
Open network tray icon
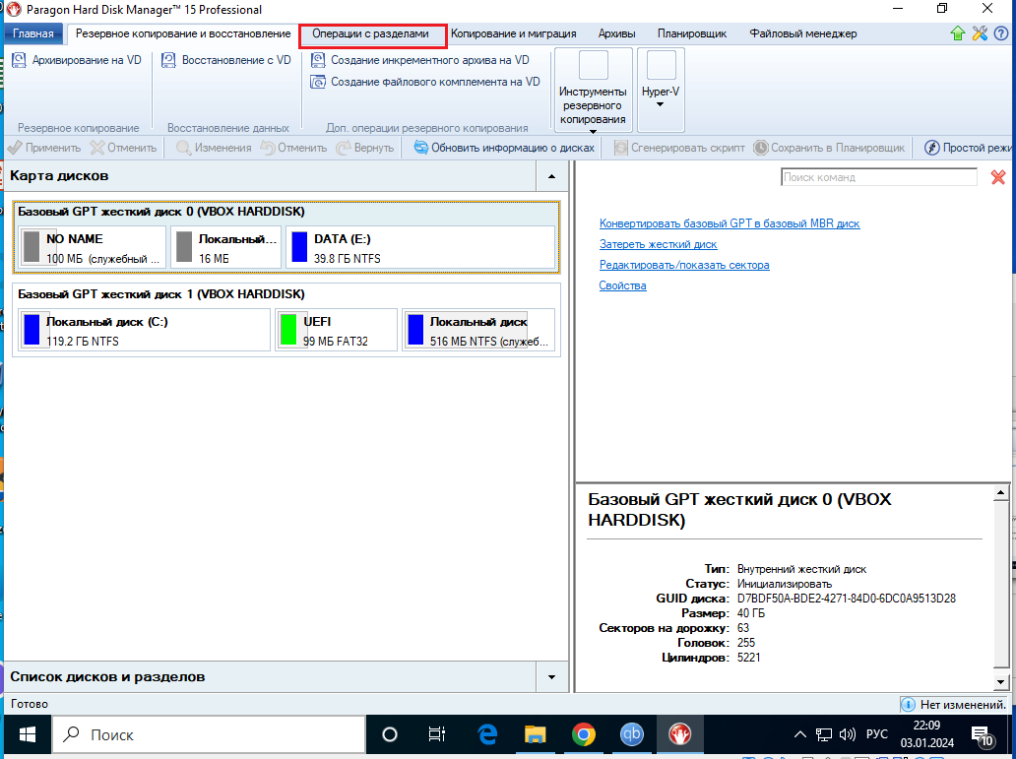point(824,734)
